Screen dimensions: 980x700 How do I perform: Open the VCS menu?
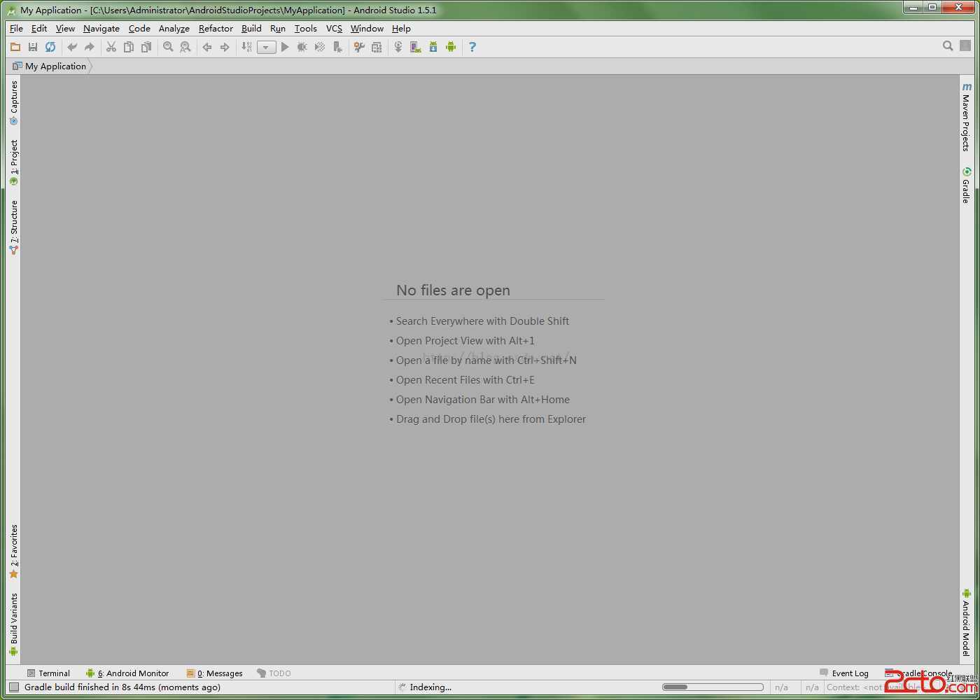pyautogui.click(x=334, y=29)
